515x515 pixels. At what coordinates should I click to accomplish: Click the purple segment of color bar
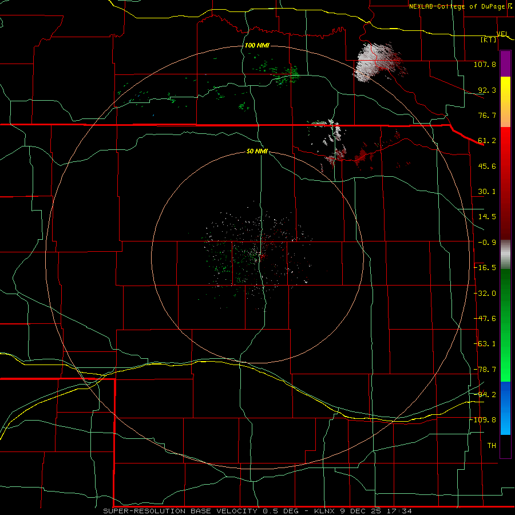pos(505,64)
